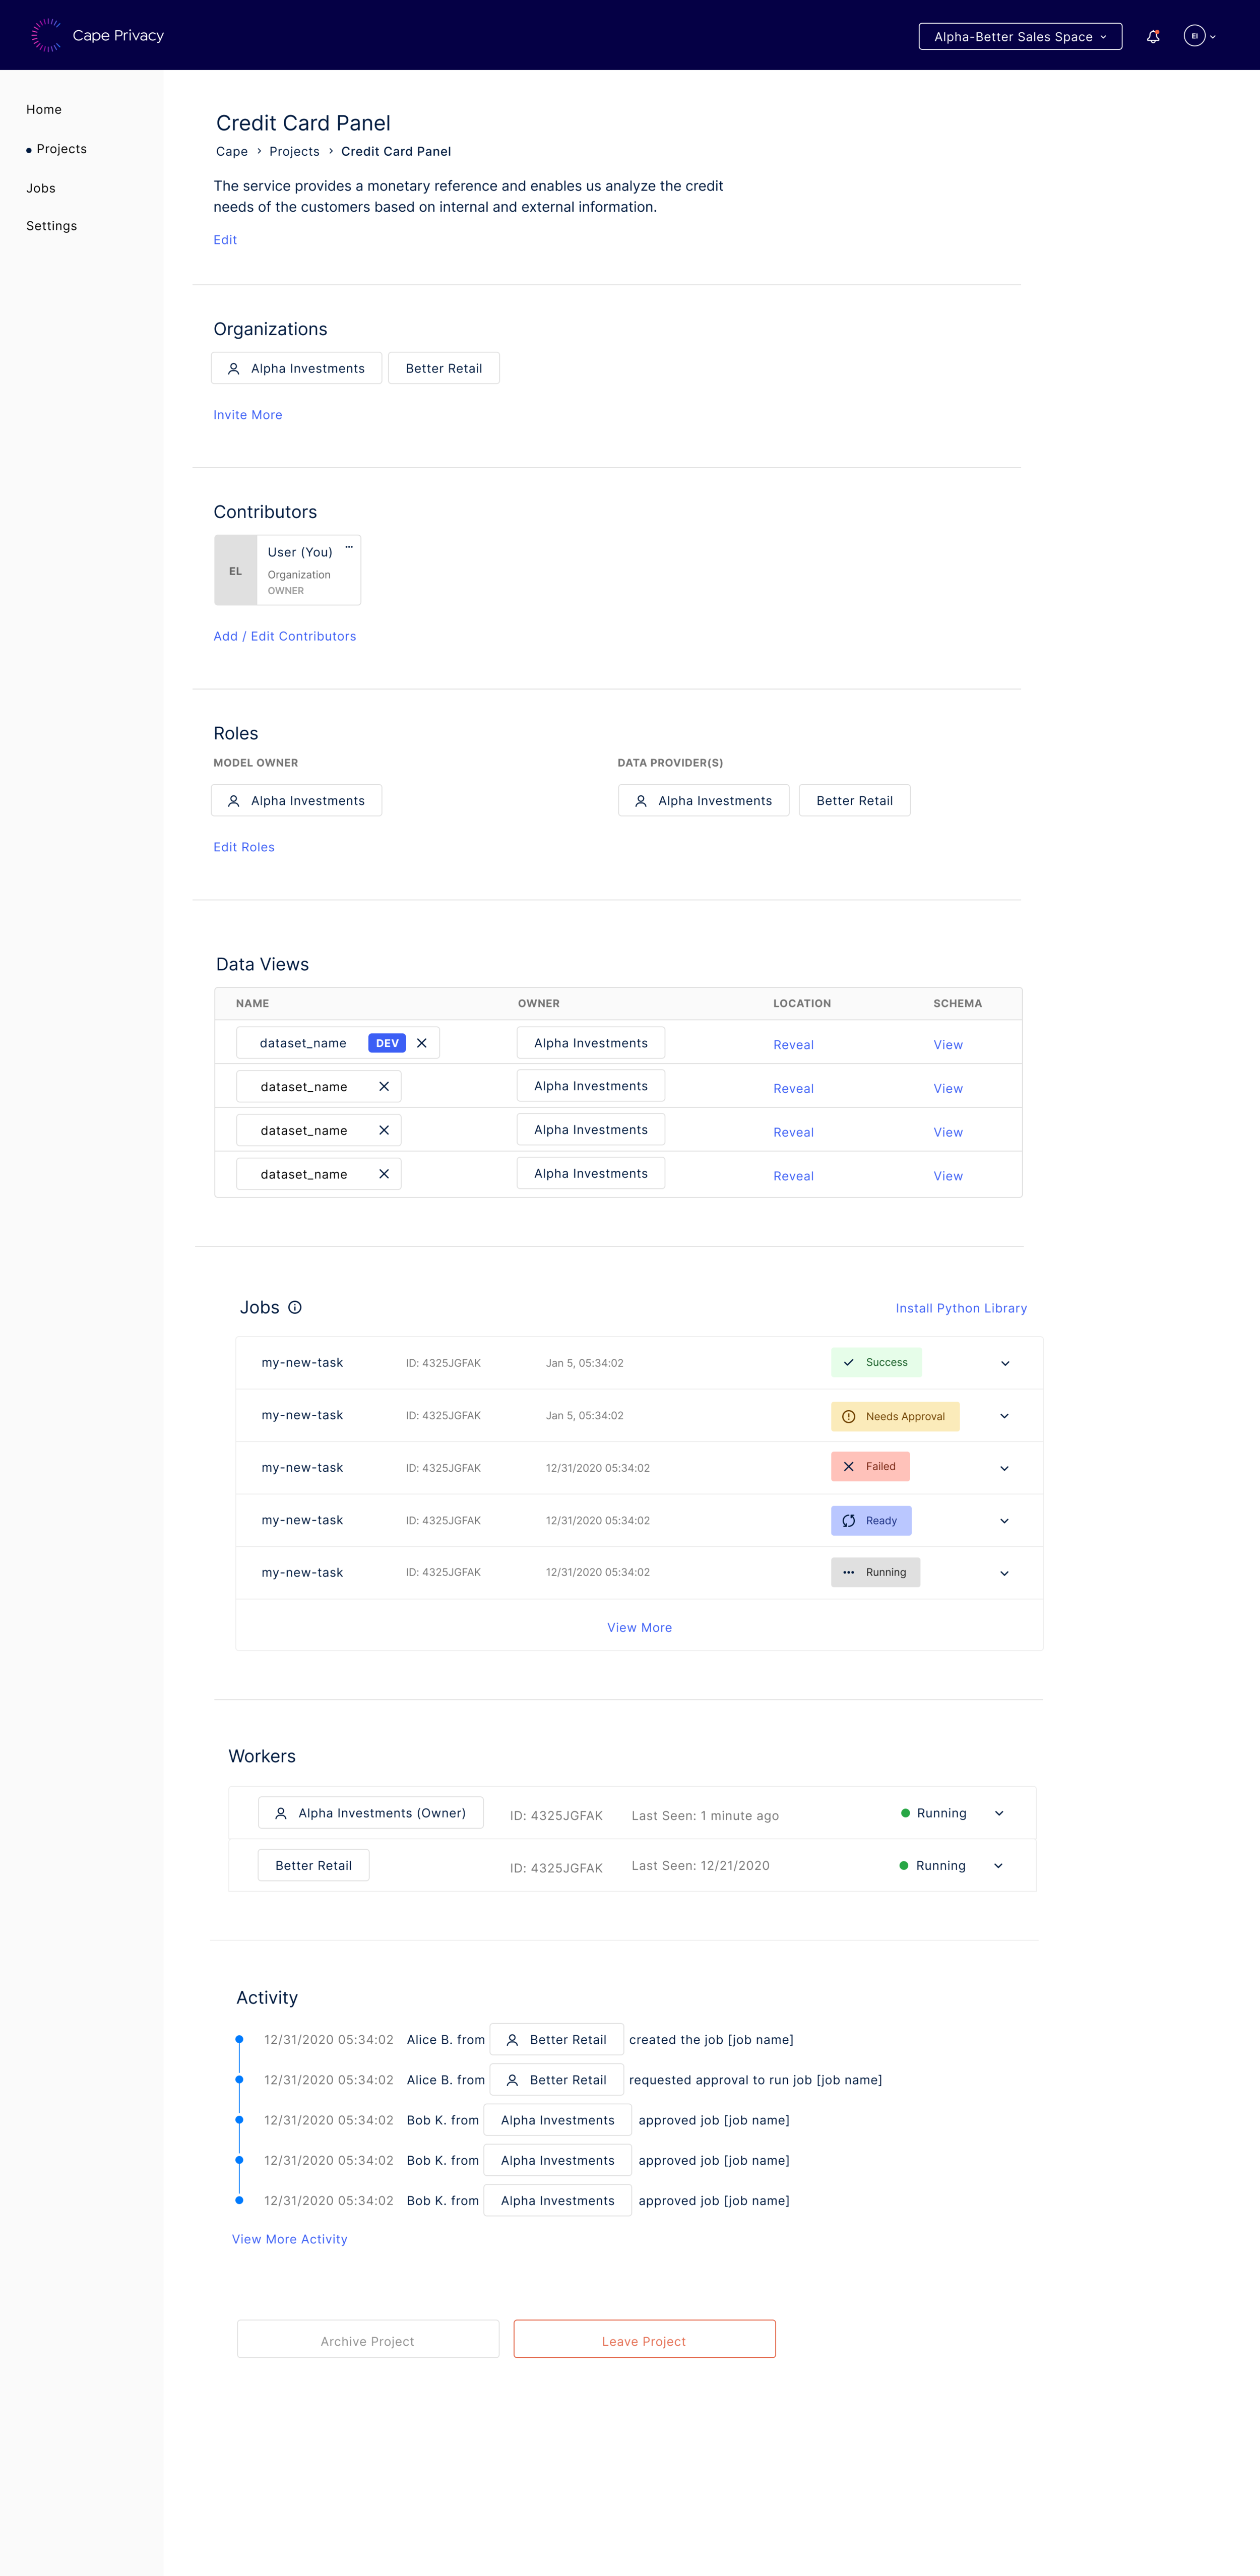Click the Needs Approval status badge
The width and height of the screenshot is (1260, 2576).
click(895, 1416)
